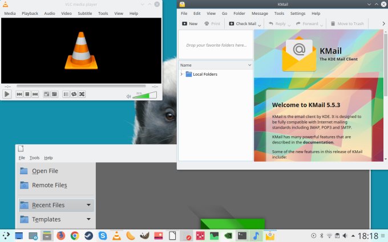Image resolution: width=388 pixels, height=242 pixels.
Task: Expand the Recent Files dropdown arrow
Action: coord(88,205)
